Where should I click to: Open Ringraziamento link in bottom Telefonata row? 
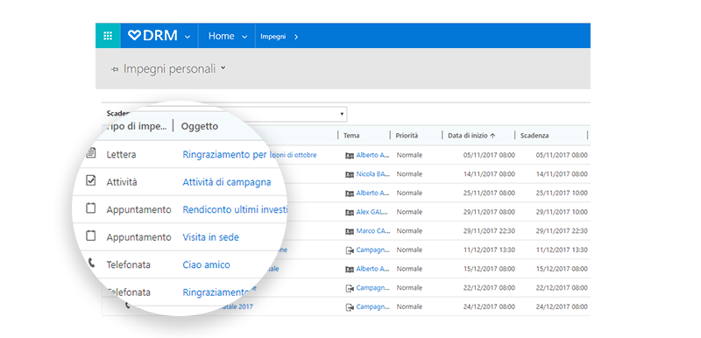(x=216, y=292)
